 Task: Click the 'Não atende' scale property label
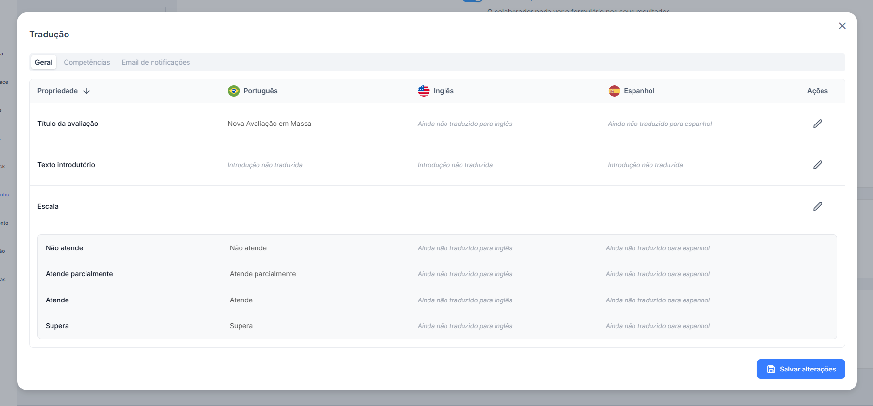click(x=64, y=248)
